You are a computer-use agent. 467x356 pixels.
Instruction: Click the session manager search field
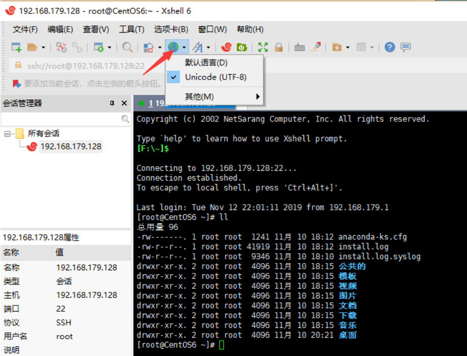[61, 119]
